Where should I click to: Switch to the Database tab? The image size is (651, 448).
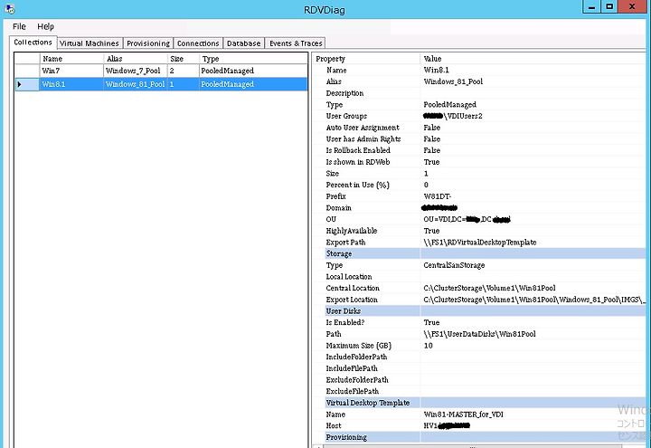(x=244, y=43)
